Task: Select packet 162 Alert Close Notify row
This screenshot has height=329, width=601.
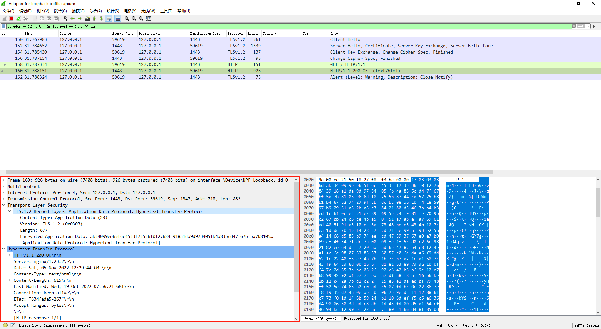Action: coord(300,77)
